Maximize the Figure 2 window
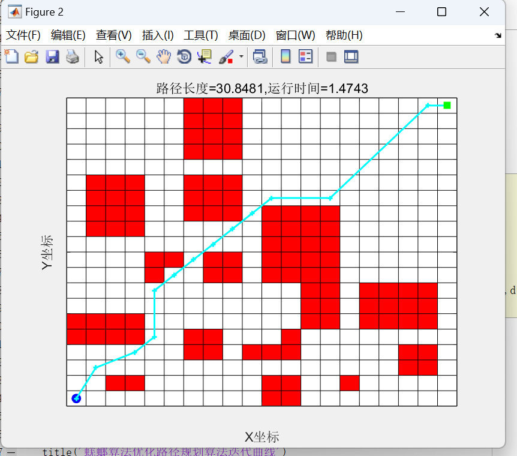Screen dimensions: 517x456 [x=441, y=12]
